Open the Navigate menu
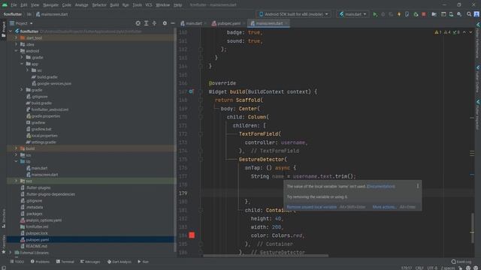The height and width of the screenshot is (270, 481). coord(50,5)
